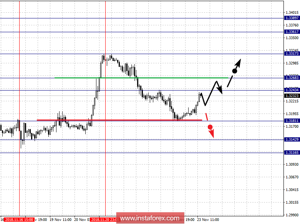Select the 1.31165 price level label
This screenshot has width=300, height=224.
pyautogui.click(x=292, y=153)
